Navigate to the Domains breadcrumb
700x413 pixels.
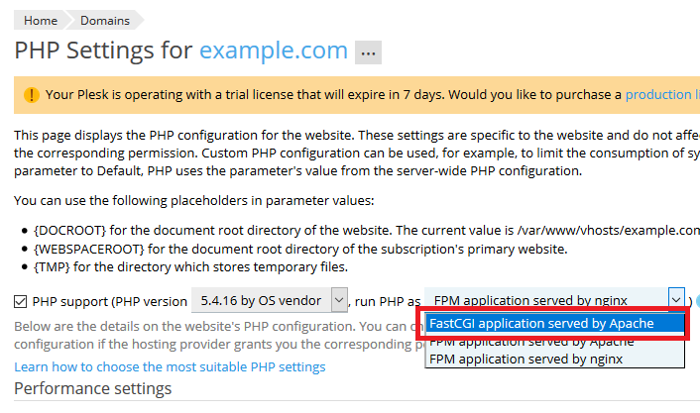[106, 20]
